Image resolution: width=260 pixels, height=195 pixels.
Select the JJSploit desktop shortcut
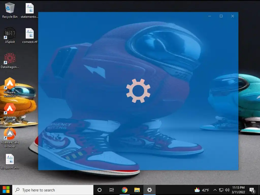(10, 35)
